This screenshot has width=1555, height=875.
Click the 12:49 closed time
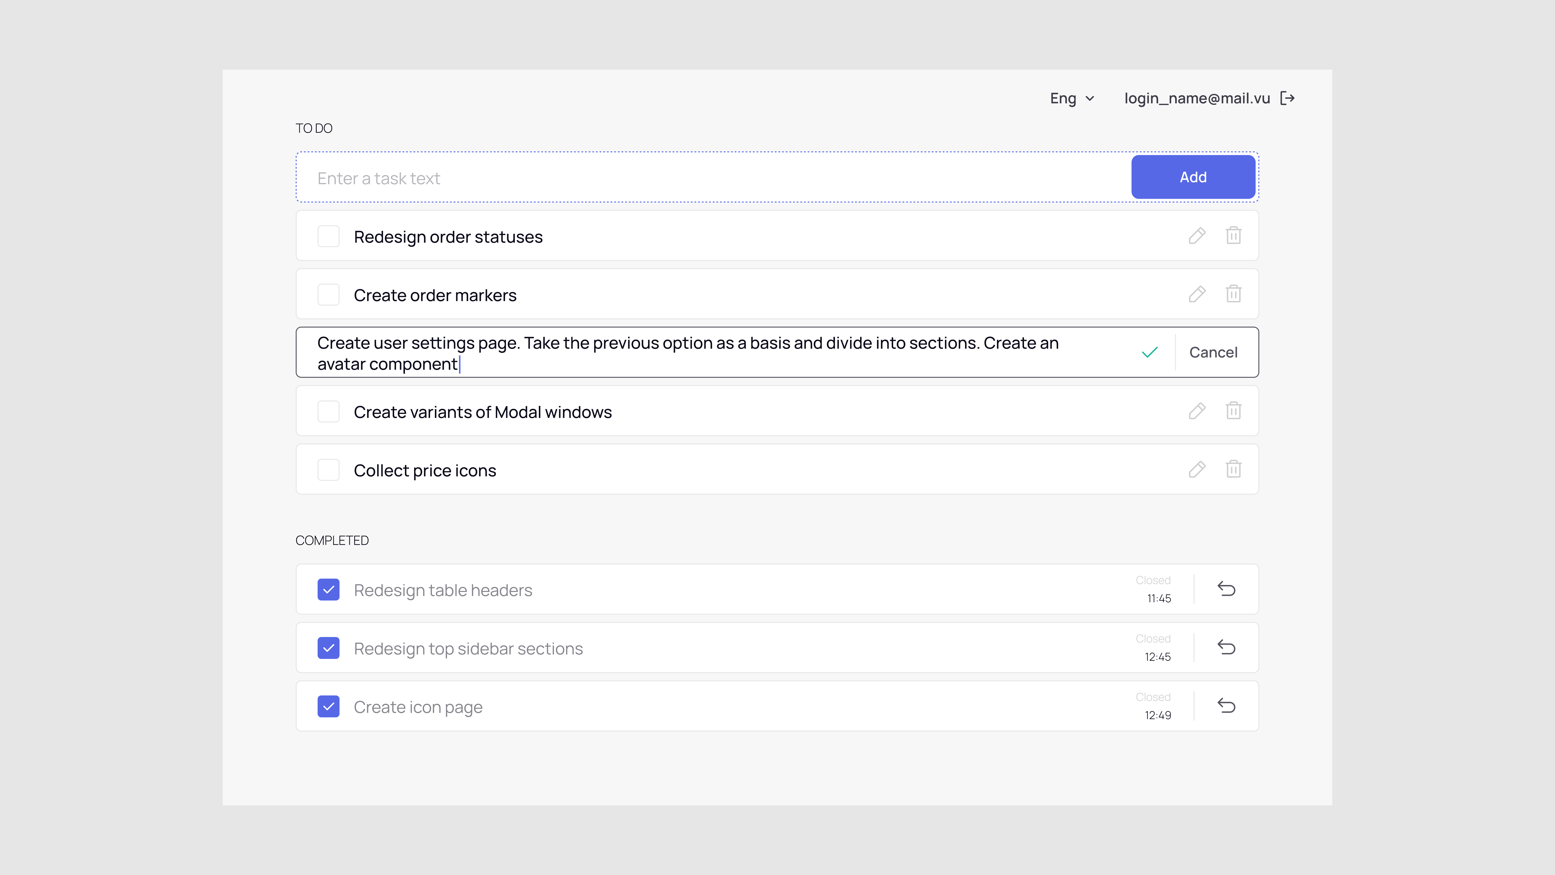[x=1158, y=716]
